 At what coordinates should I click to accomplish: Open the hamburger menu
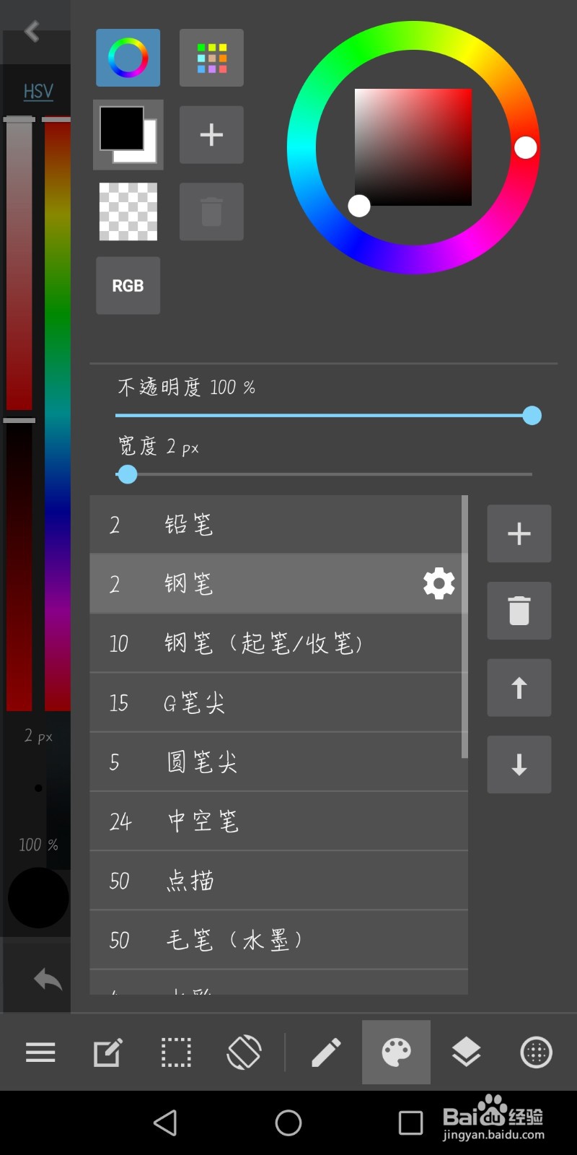click(40, 1052)
